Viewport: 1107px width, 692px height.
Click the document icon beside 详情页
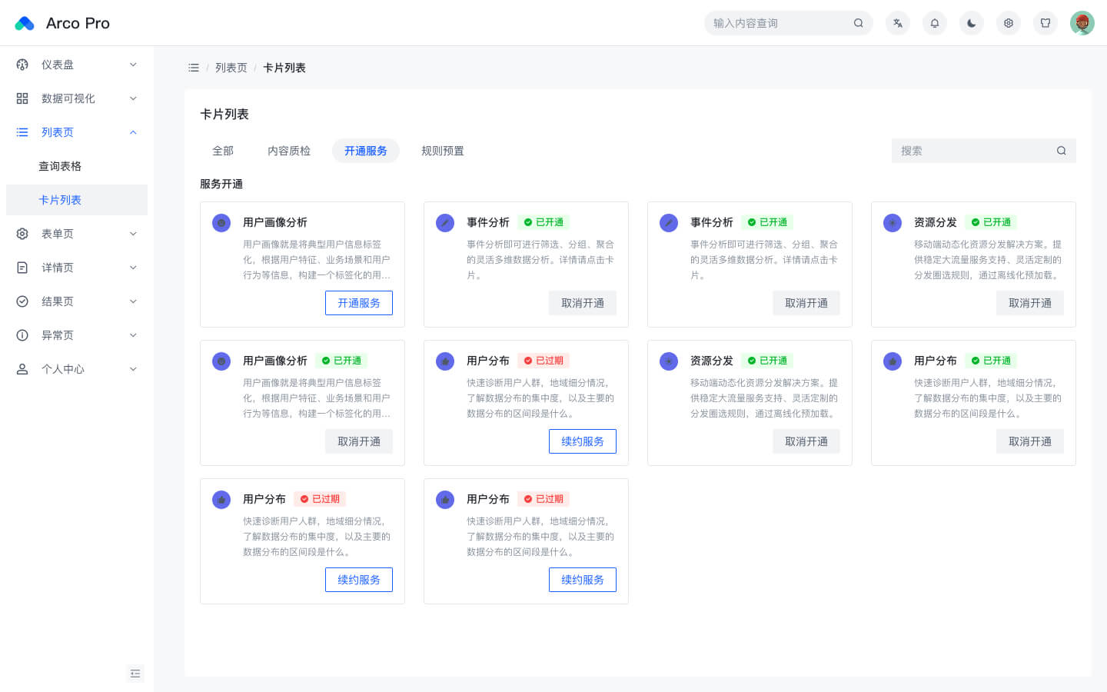[22, 268]
